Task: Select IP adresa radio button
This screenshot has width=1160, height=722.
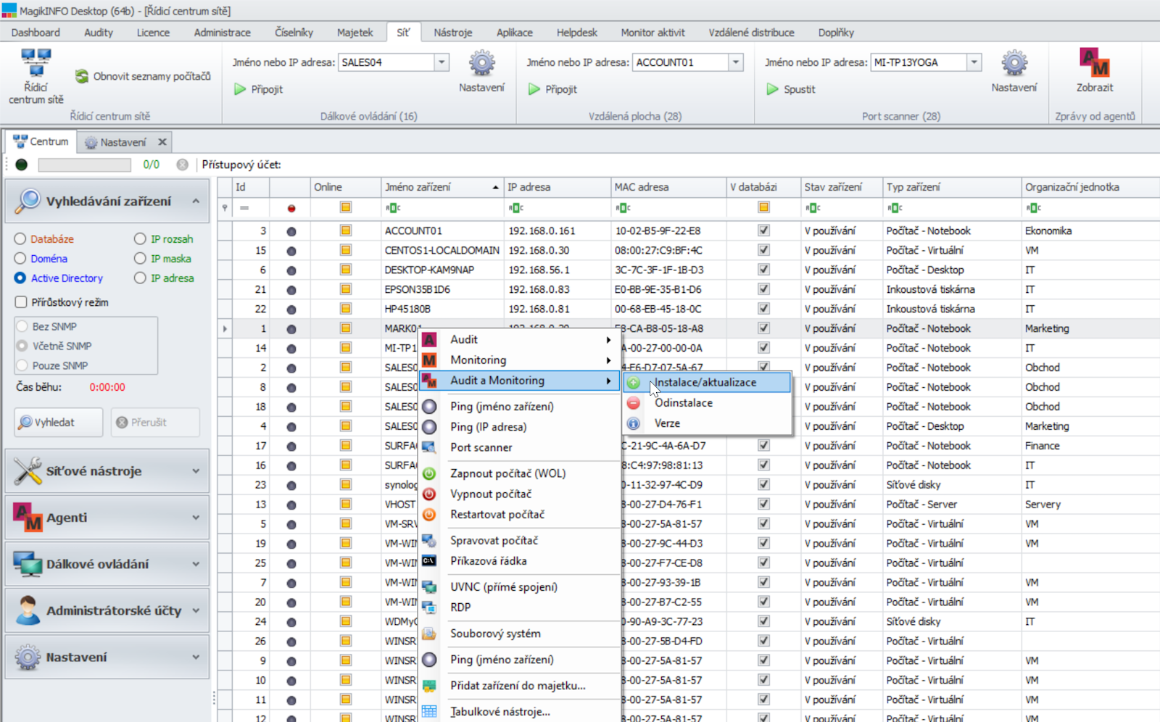Action: point(140,278)
